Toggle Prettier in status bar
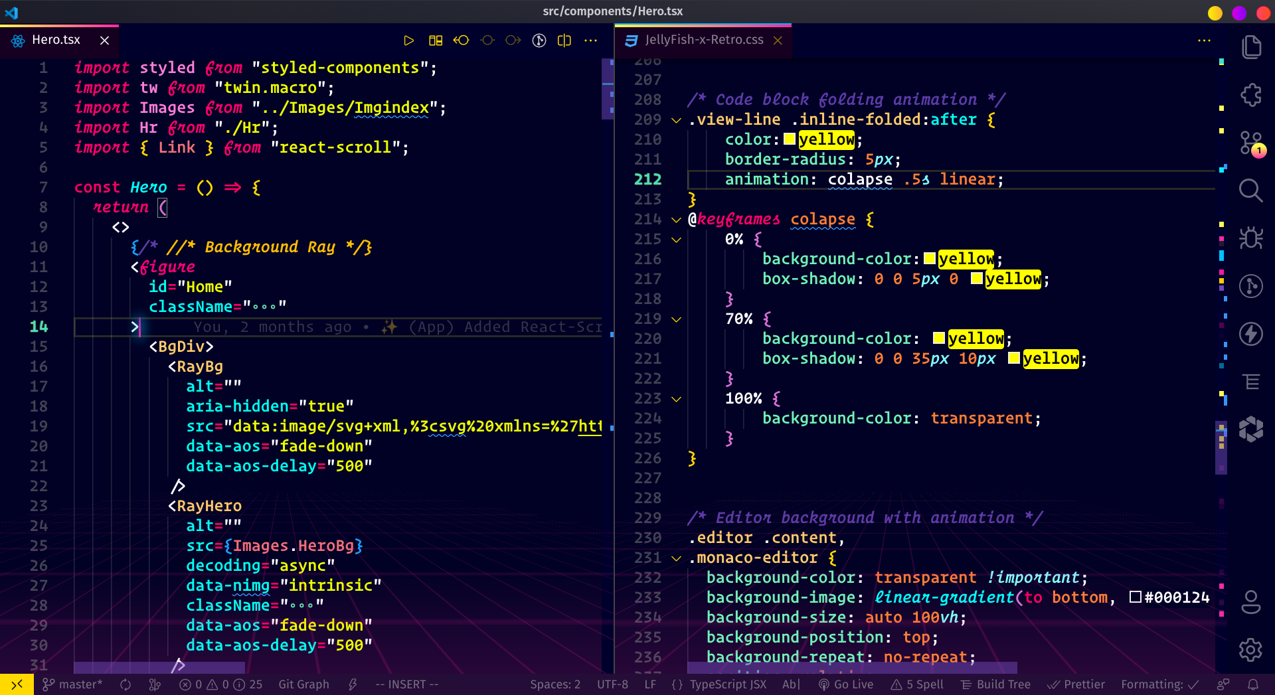The height and width of the screenshot is (695, 1275). point(1076,684)
